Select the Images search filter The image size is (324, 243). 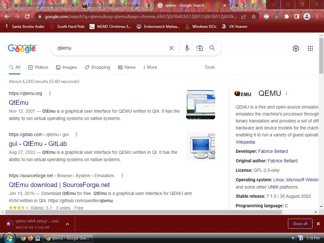click(x=66, y=67)
